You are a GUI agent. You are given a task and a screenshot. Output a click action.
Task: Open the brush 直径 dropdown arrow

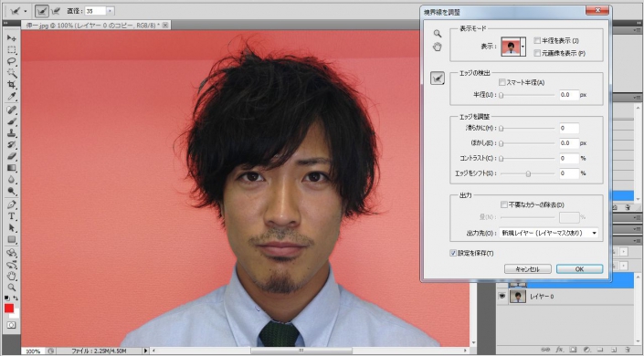pos(111,11)
